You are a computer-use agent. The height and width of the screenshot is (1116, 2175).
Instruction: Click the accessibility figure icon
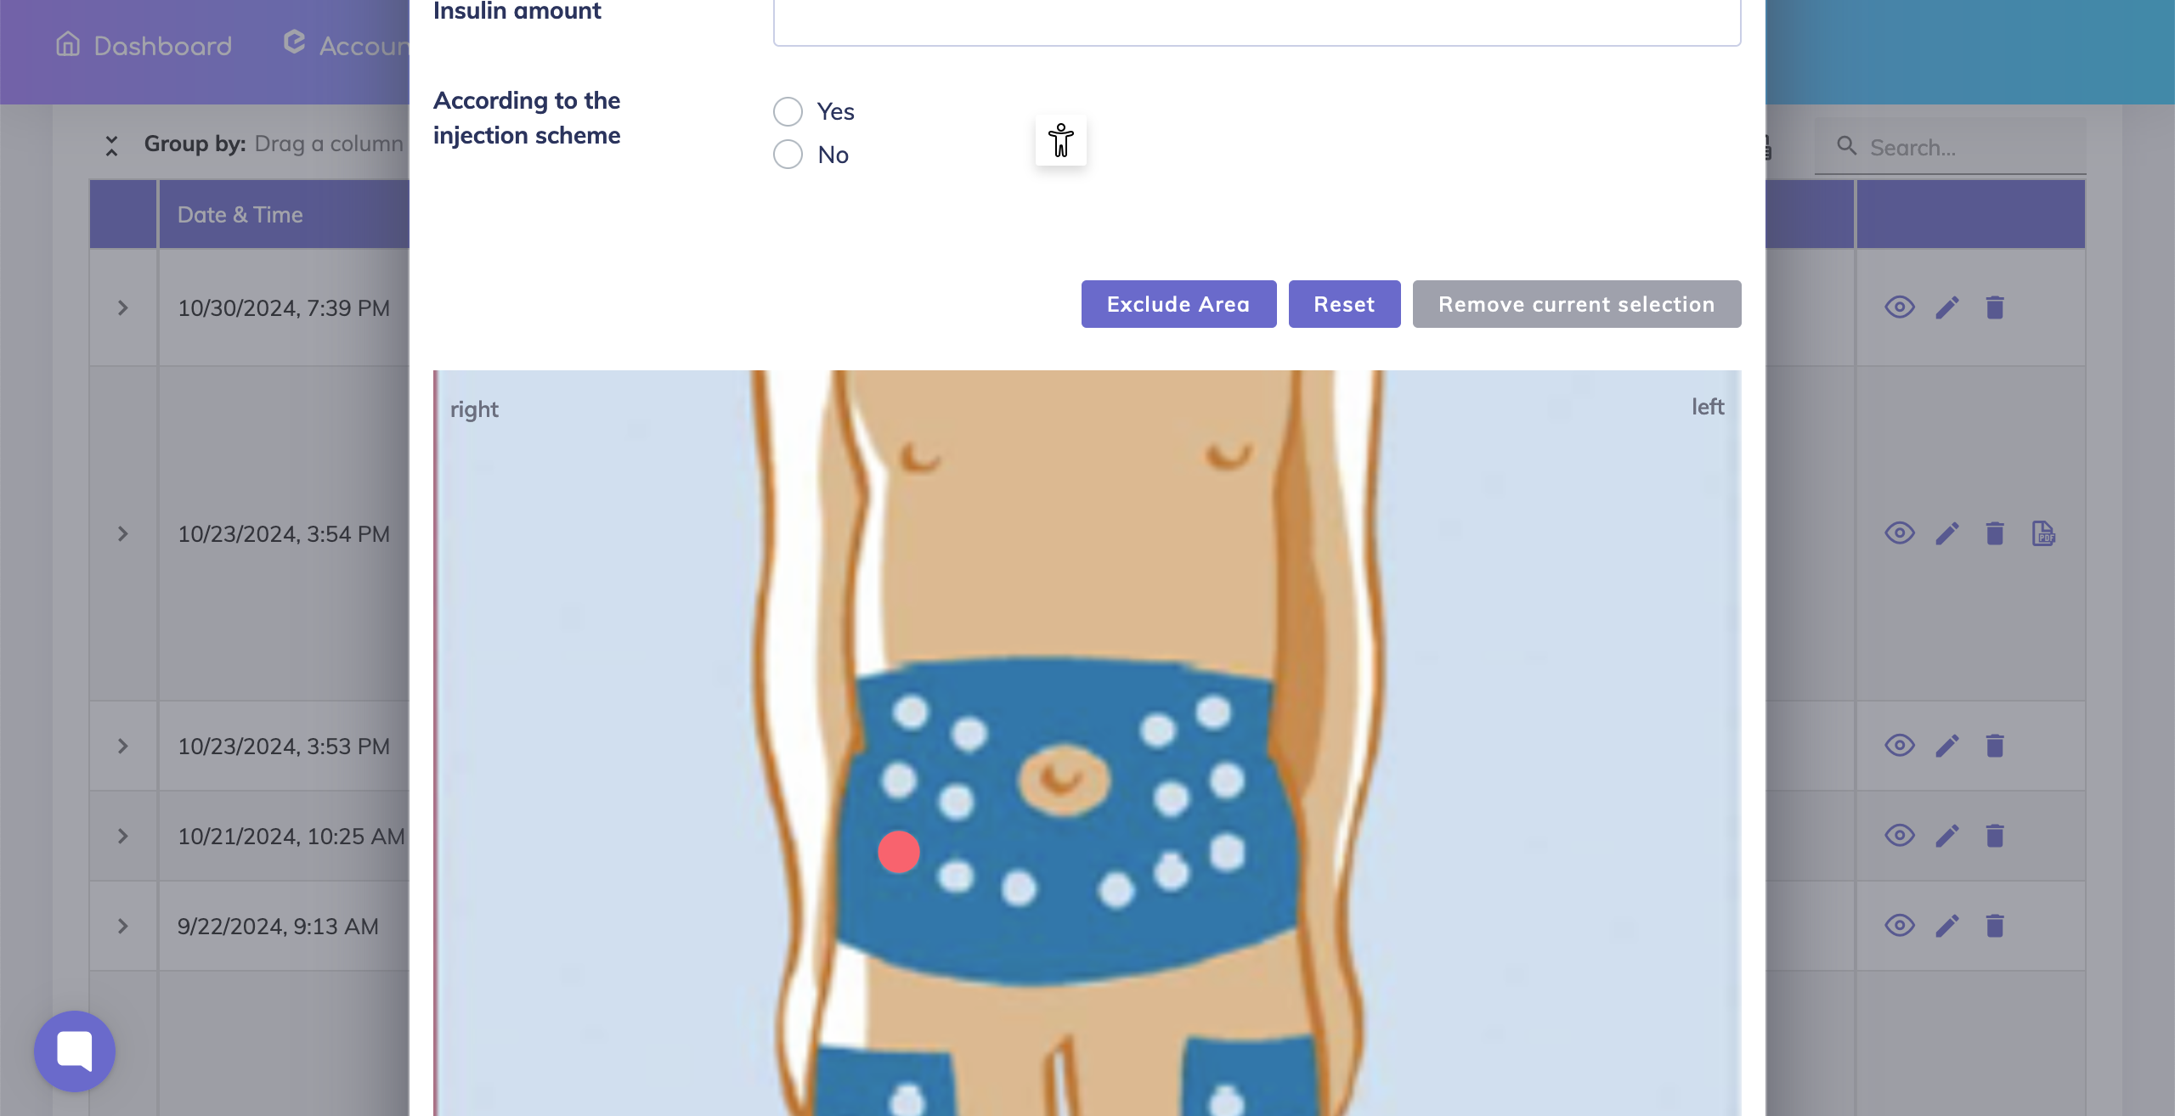[1060, 140]
